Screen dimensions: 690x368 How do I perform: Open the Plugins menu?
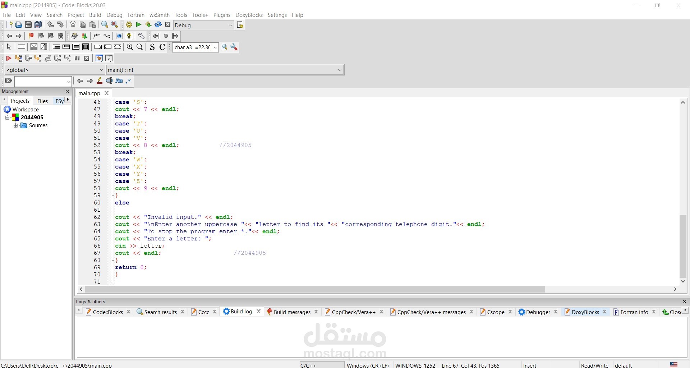tap(222, 15)
